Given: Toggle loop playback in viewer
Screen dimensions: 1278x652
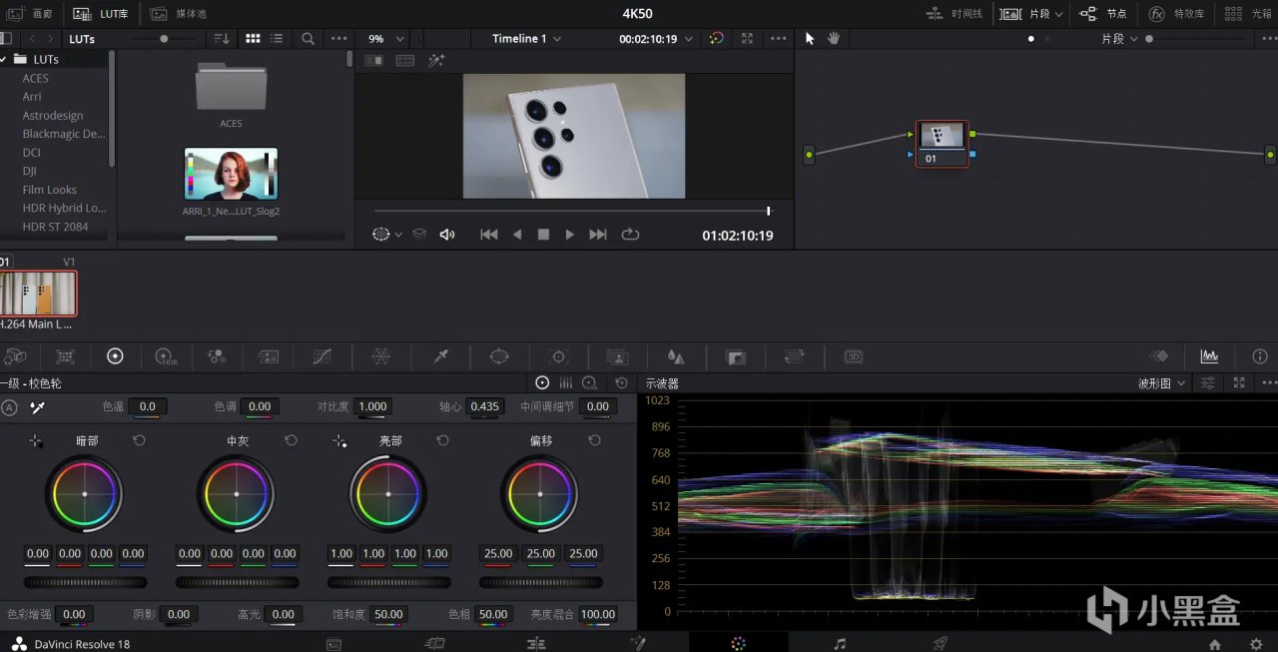Looking at the screenshot, I should point(630,235).
